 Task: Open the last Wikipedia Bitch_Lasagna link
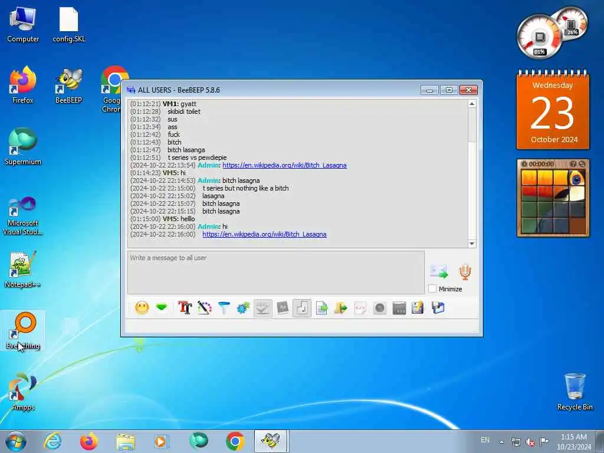pyautogui.click(x=264, y=234)
